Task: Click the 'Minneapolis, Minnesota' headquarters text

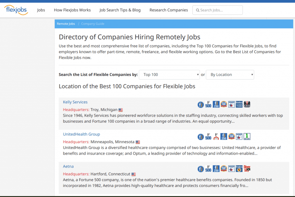Action: point(113,142)
